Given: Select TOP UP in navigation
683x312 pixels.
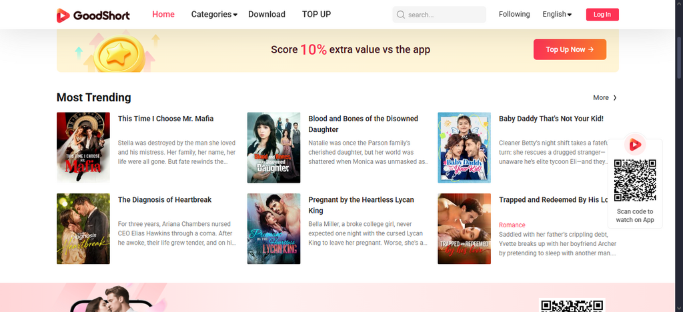Looking at the screenshot, I should pyautogui.click(x=316, y=15).
